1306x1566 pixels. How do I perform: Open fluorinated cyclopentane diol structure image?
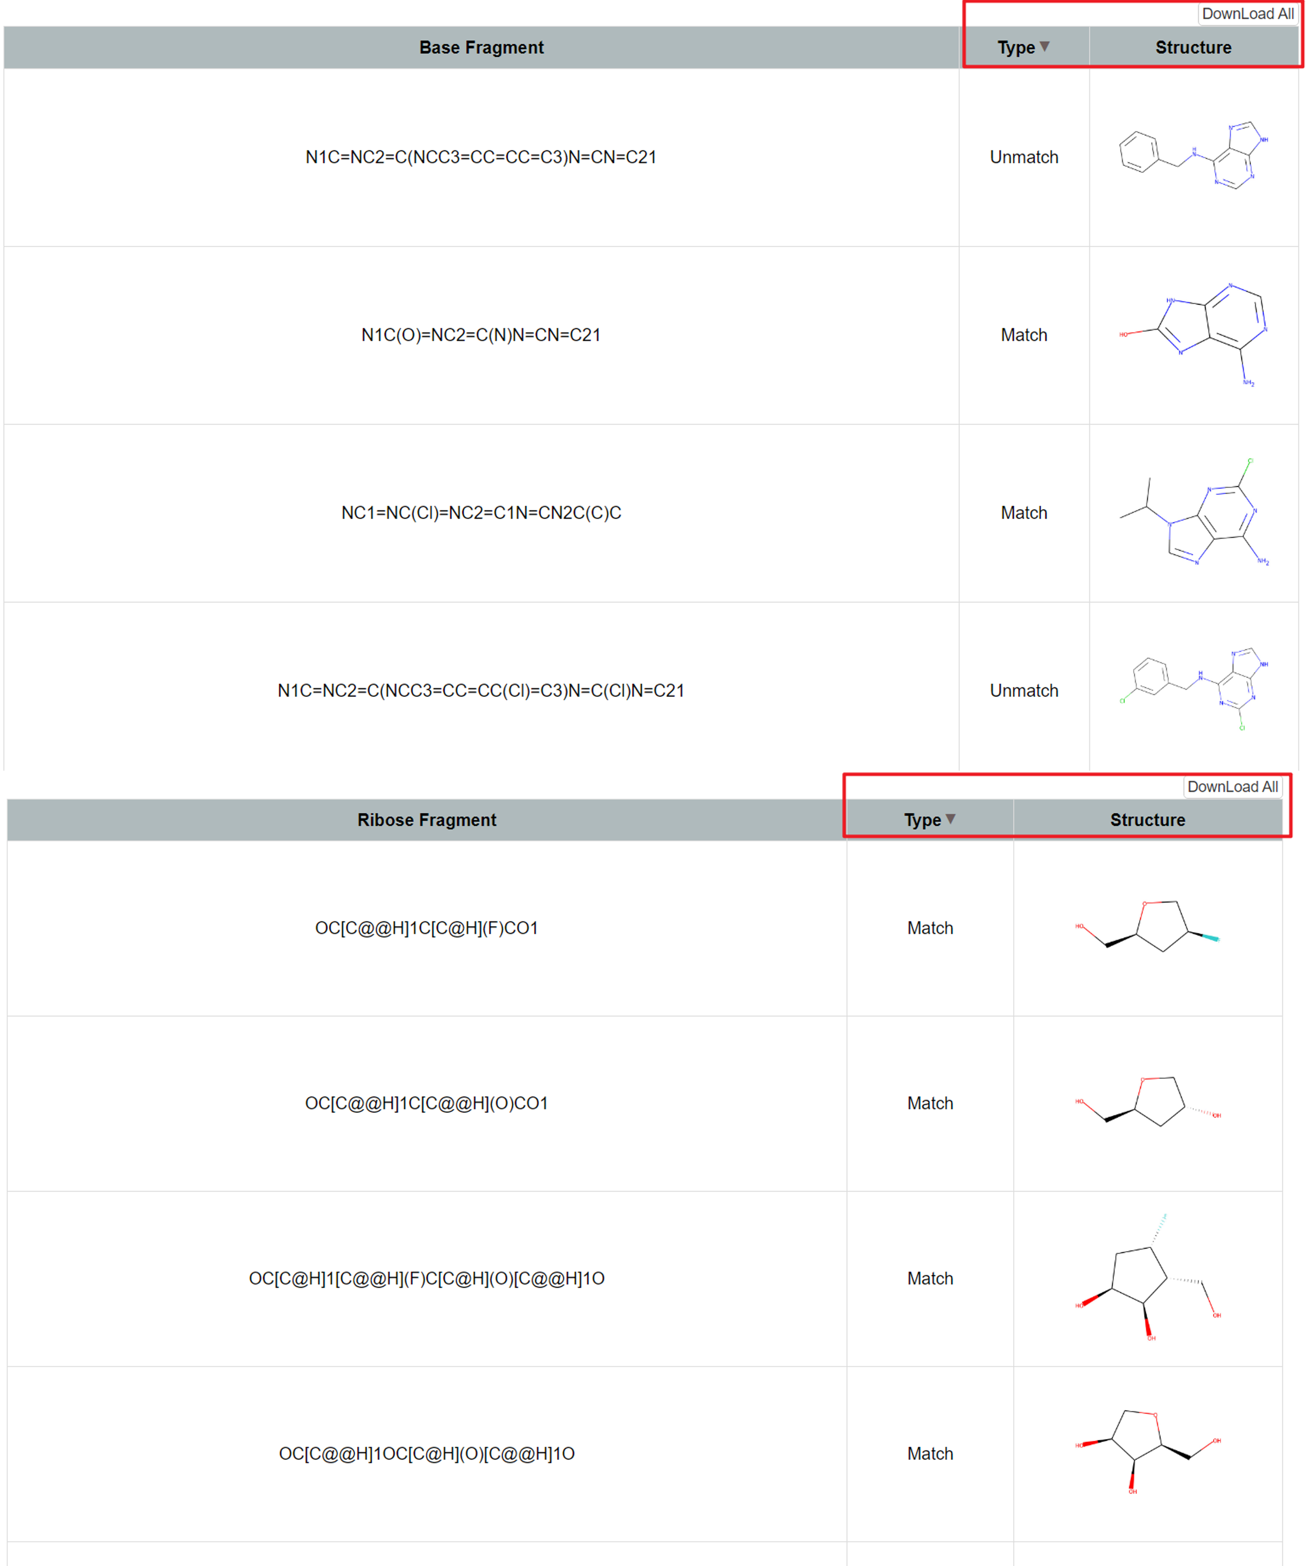pyautogui.click(x=1147, y=1278)
